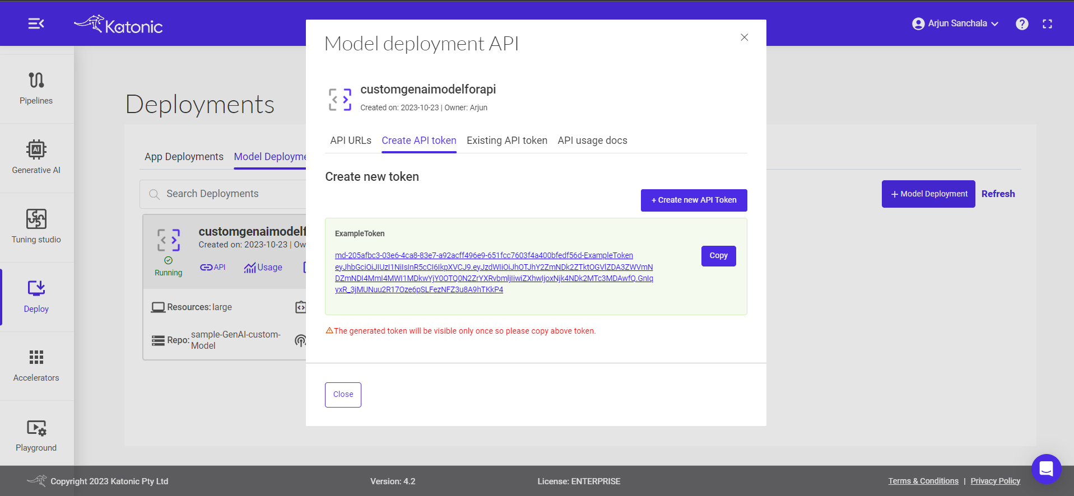Open Generative AI section in sidebar
The width and height of the screenshot is (1074, 496).
point(36,158)
